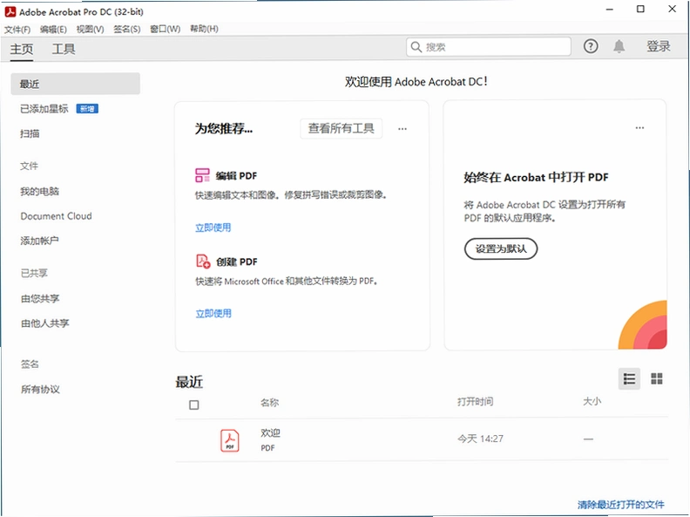Open the 签名(S) menu
The width and height of the screenshot is (690, 517).
[127, 29]
